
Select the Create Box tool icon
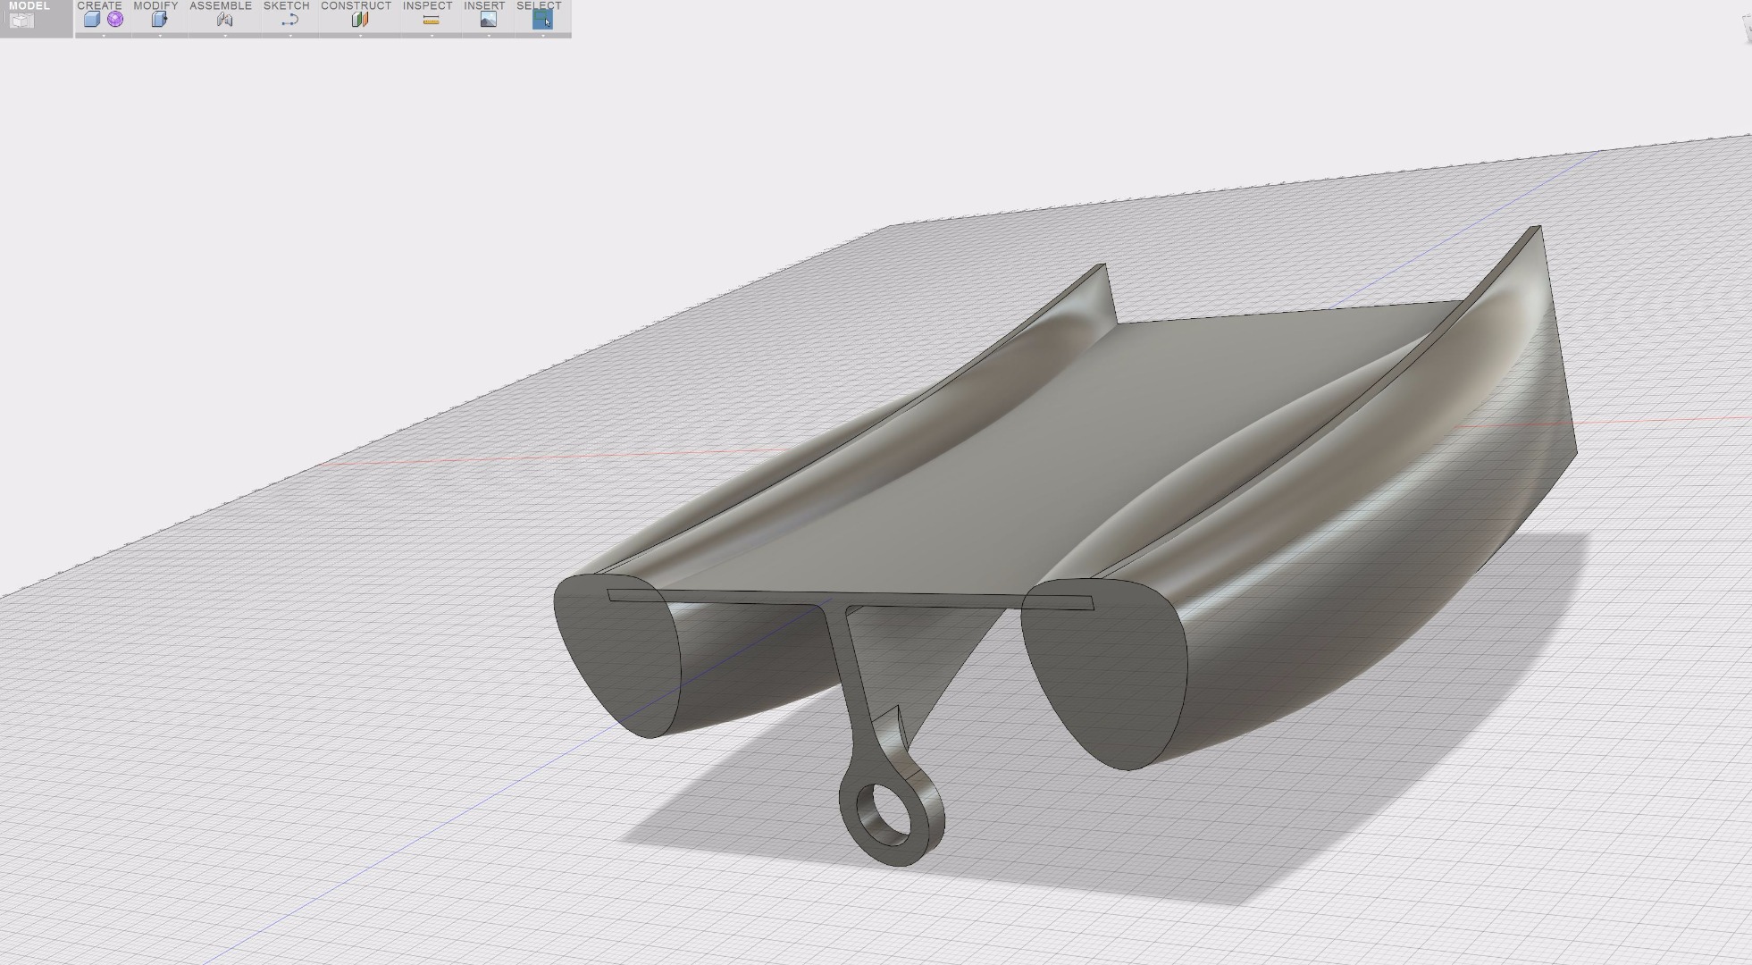pos(91,20)
